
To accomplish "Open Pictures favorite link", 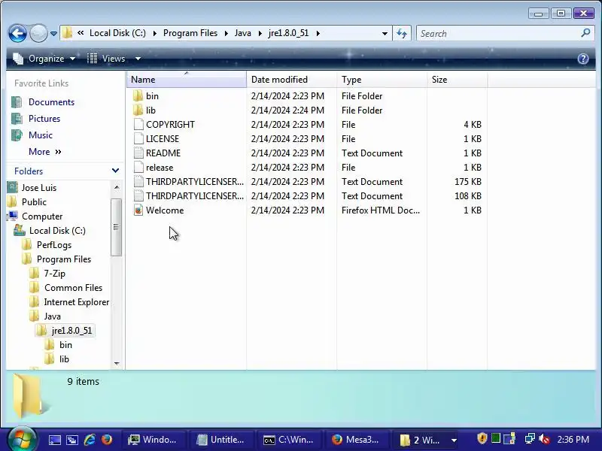I will [44, 119].
